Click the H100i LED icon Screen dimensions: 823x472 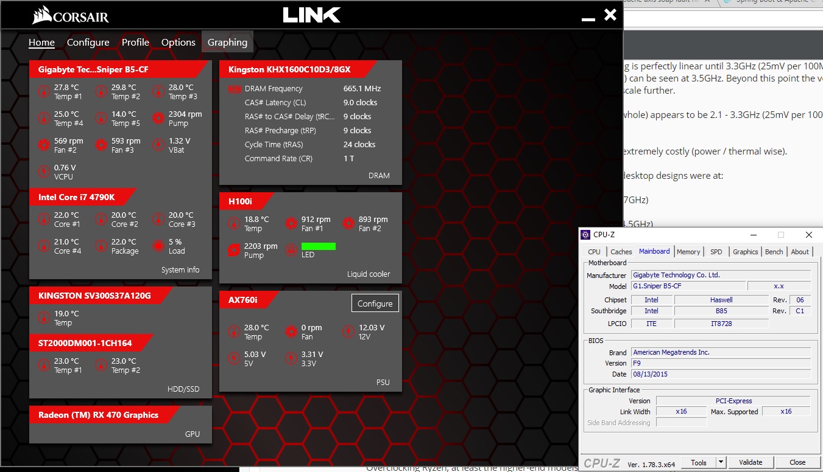click(291, 250)
